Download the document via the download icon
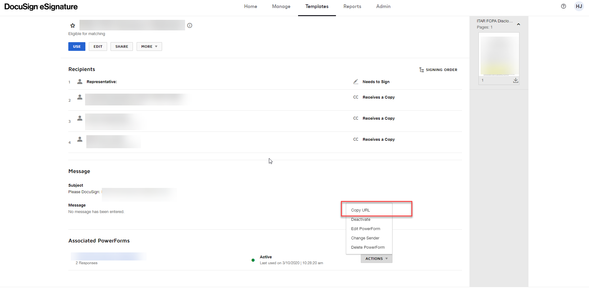The image size is (589, 289). (516, 80)
